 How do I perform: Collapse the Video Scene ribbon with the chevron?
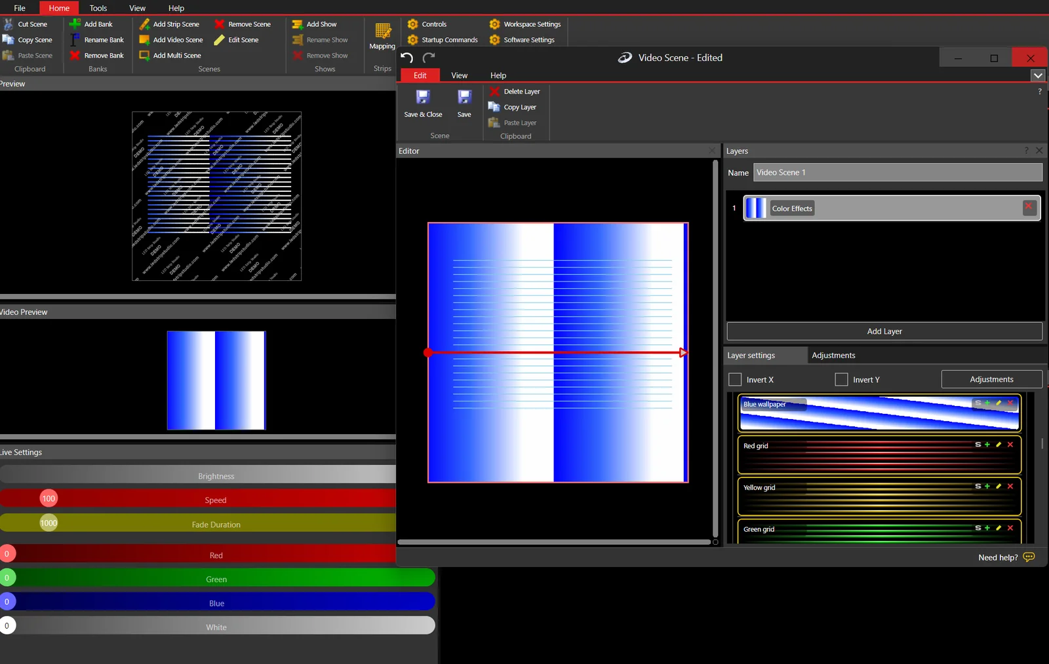(1038, 75)
